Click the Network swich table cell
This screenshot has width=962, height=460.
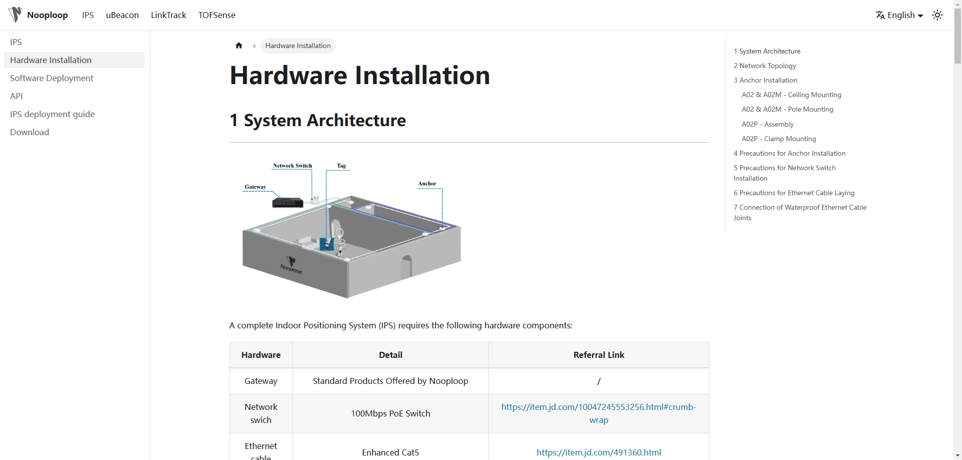click(261, 413)
